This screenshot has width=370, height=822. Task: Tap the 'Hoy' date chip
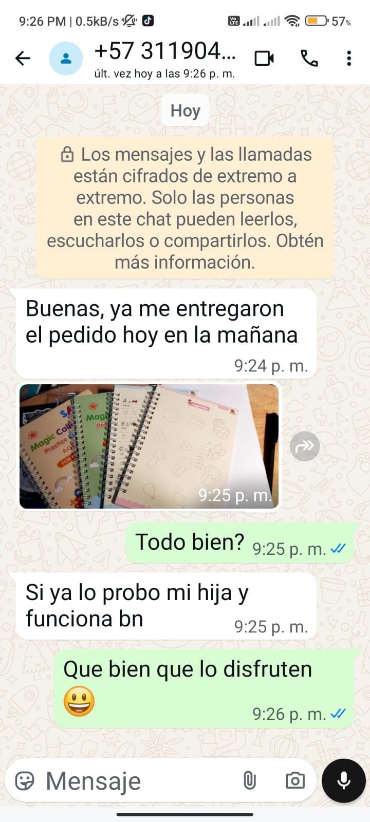click(x=185, y=110)
